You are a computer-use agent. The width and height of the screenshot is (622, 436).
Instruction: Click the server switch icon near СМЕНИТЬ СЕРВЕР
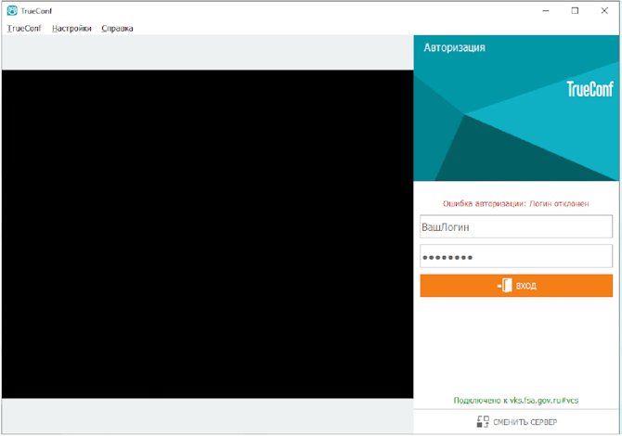coord(483,422)
